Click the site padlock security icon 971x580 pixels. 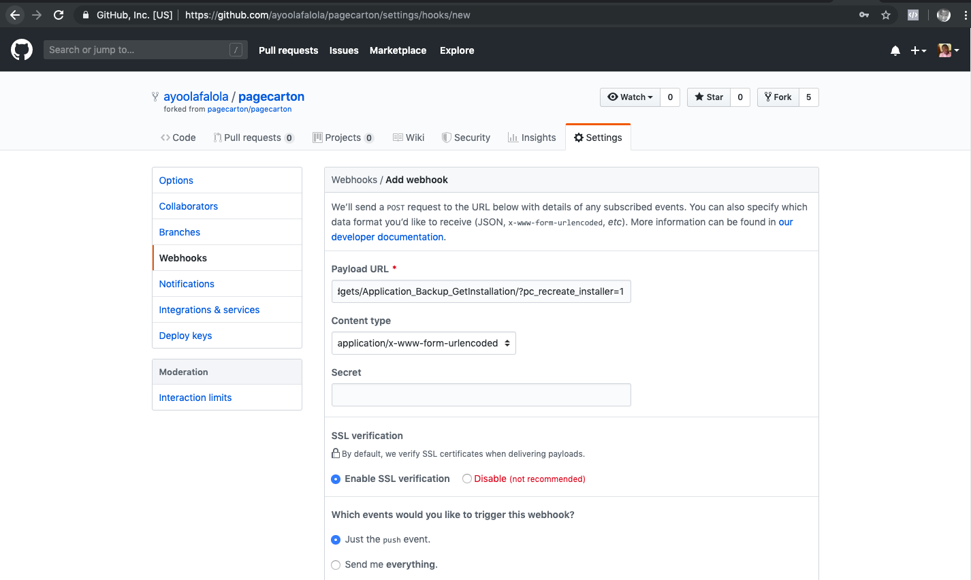tap(85, 15)
